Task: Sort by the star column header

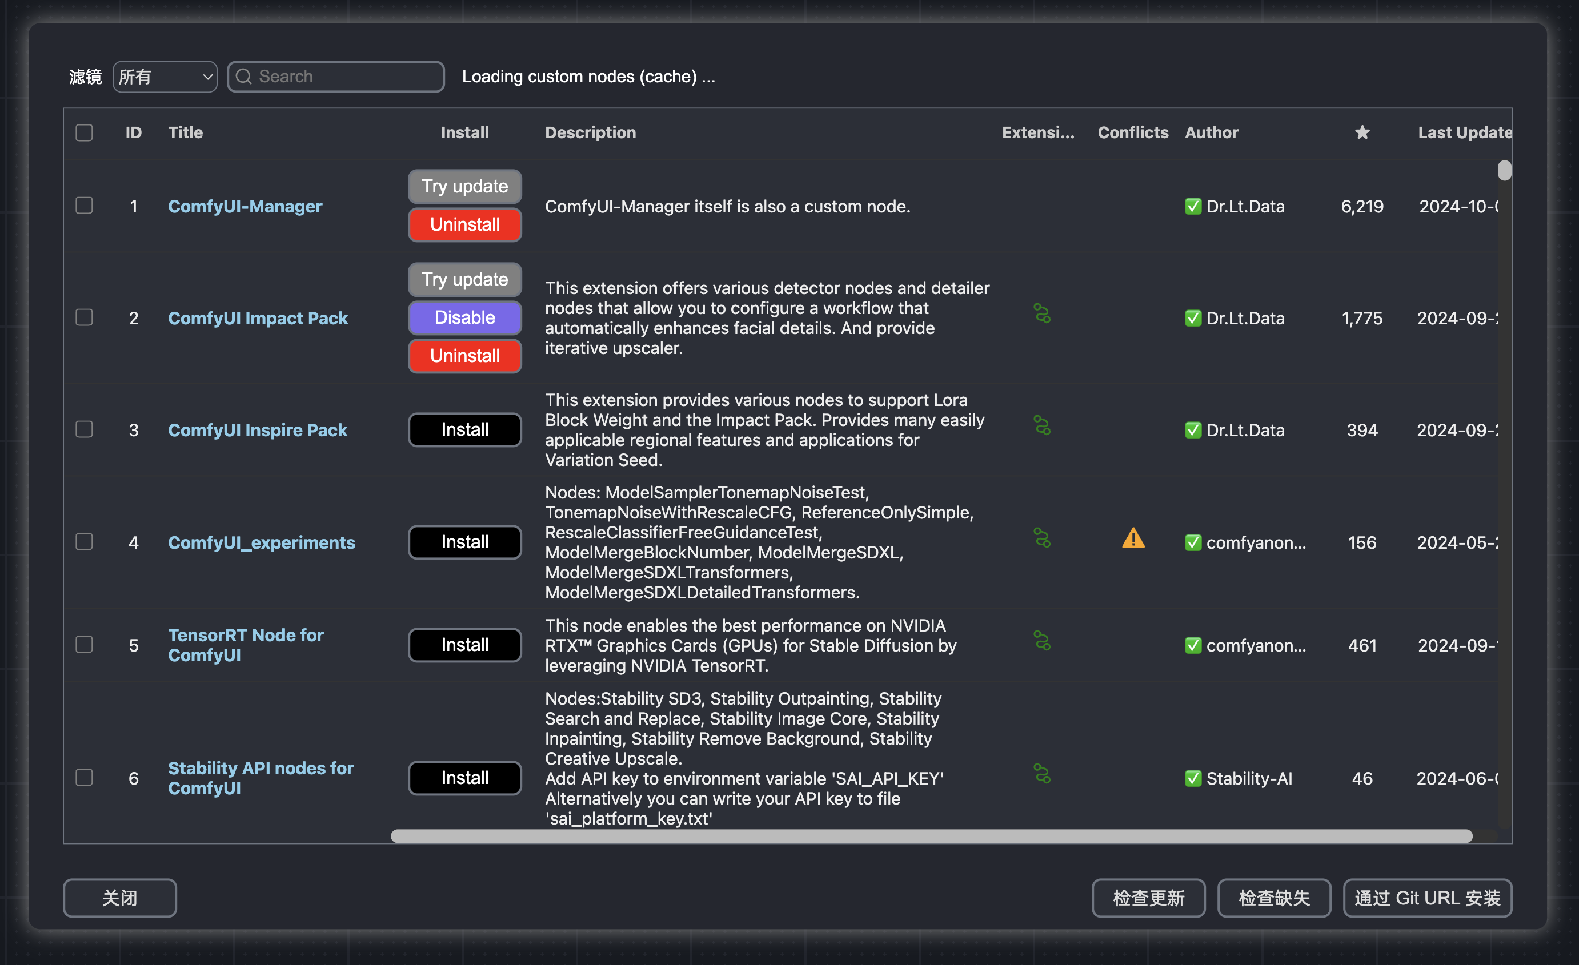Action: point(1362,132)
